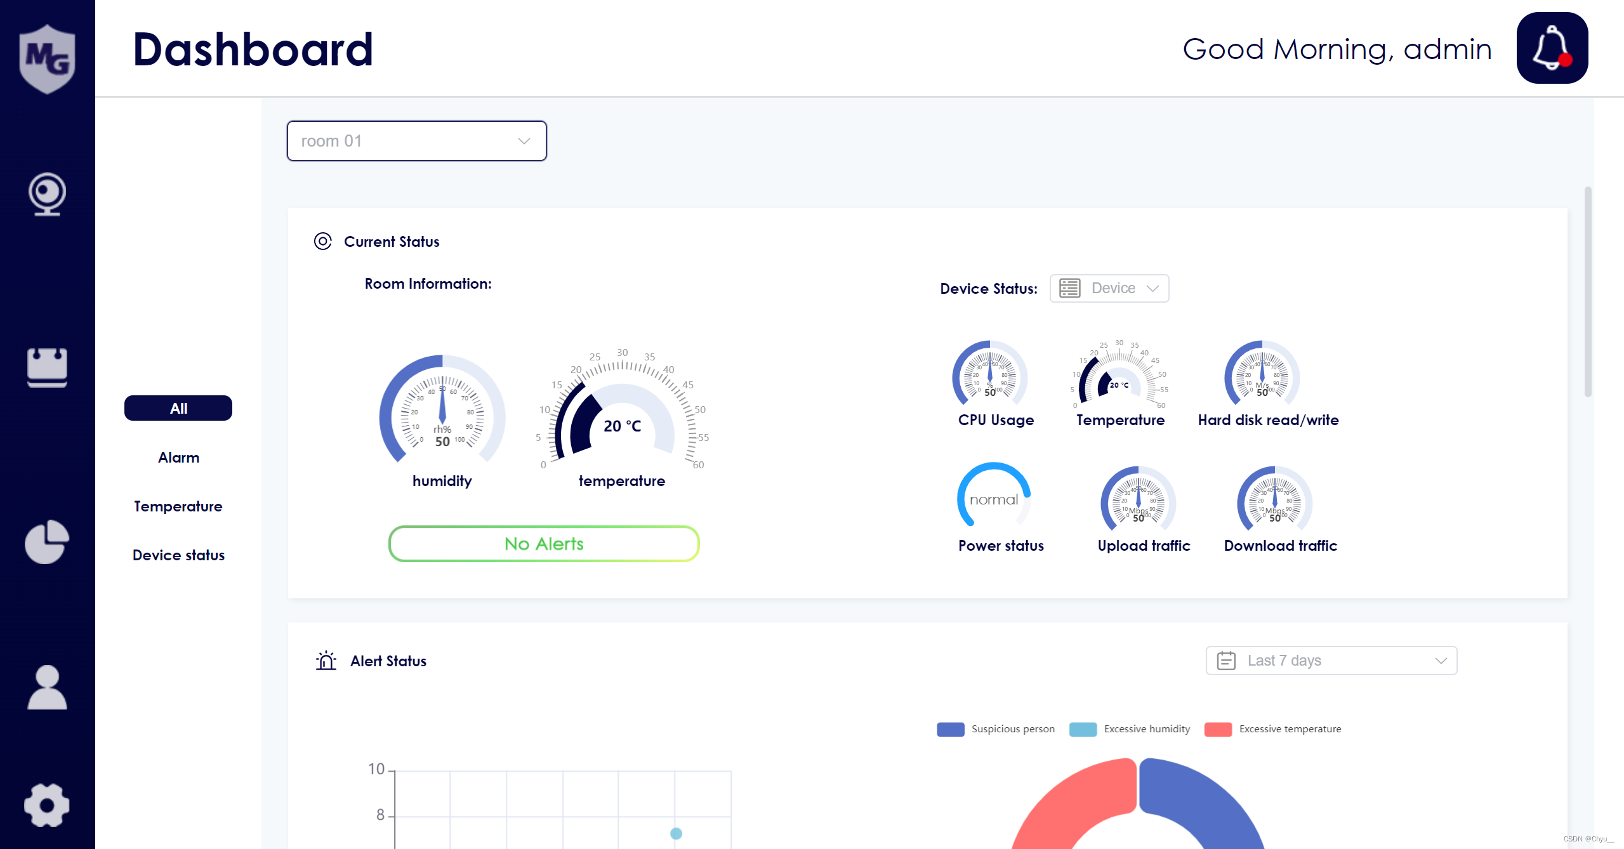
Task: Click the Power status label
Action: (x=1001, y=546)
